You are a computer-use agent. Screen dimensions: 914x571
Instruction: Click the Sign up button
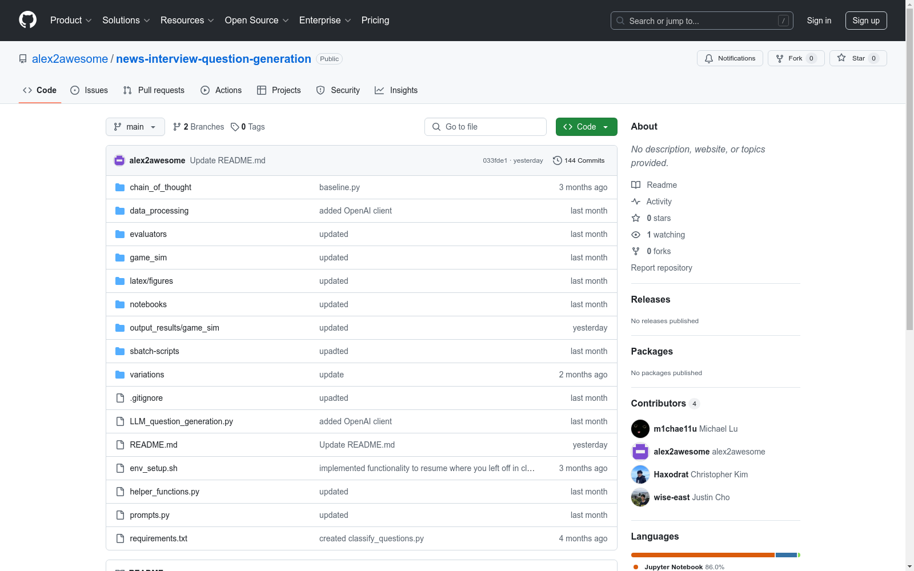pos(866,21)
